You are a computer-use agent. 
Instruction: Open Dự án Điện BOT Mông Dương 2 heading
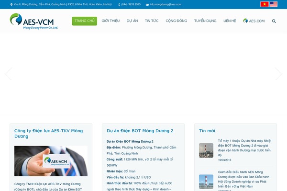coord(140,131)
